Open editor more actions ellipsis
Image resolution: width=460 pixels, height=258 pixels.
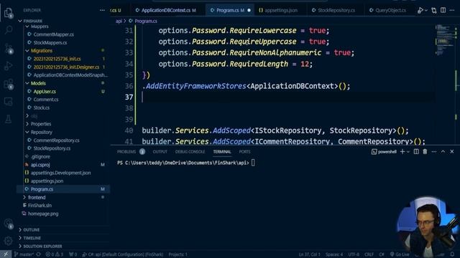point(452,10)
